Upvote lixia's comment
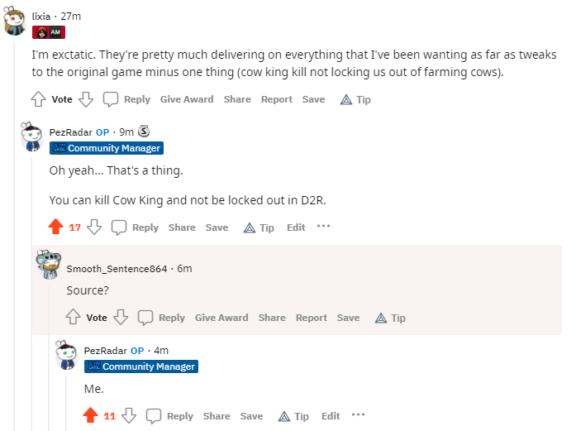The width and height of the screenshot is (581, 431). (38, 99)
